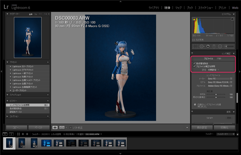Hide right panel group arrow
The image size is (241, 155).
(239, 71)
